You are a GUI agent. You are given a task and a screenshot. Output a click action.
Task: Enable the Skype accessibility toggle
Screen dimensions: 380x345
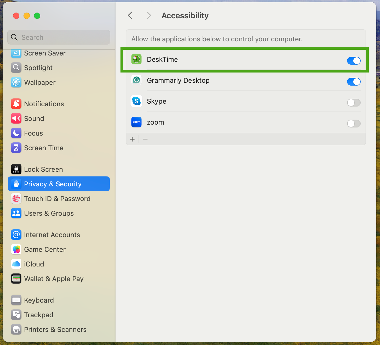354,103
